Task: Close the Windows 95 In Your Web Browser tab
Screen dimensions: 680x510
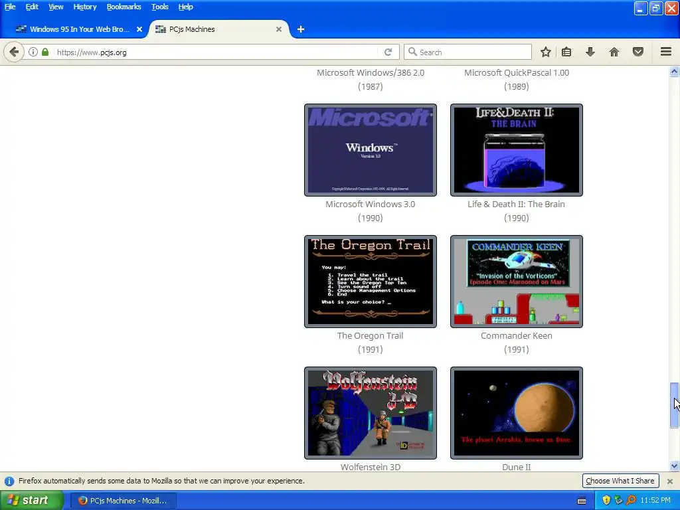Action: (x=139, y=29)
